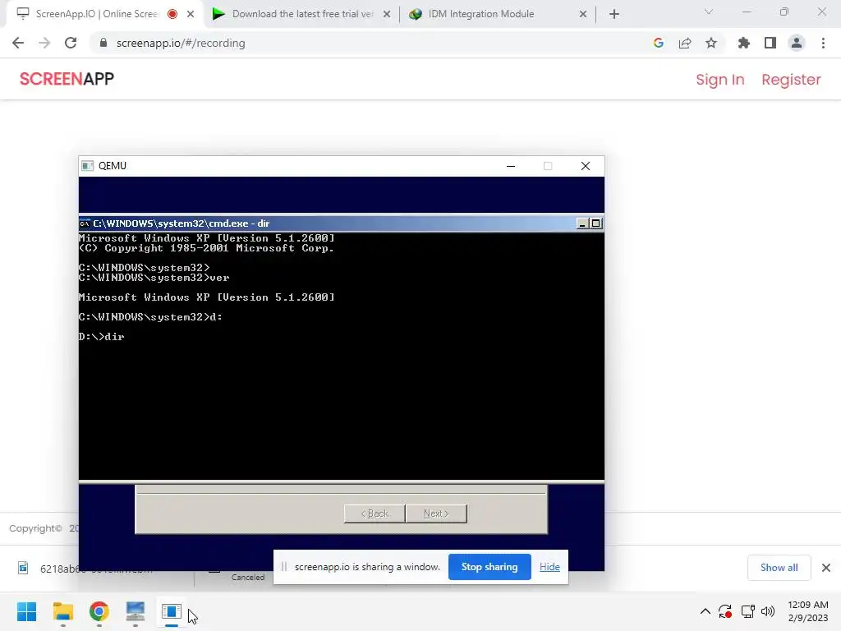The height and width of the screenshot is (631, 841).
Task: Click the Next button in the wizard
Action: point(436,514)
